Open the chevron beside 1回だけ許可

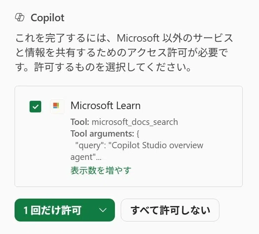point(102,210)
